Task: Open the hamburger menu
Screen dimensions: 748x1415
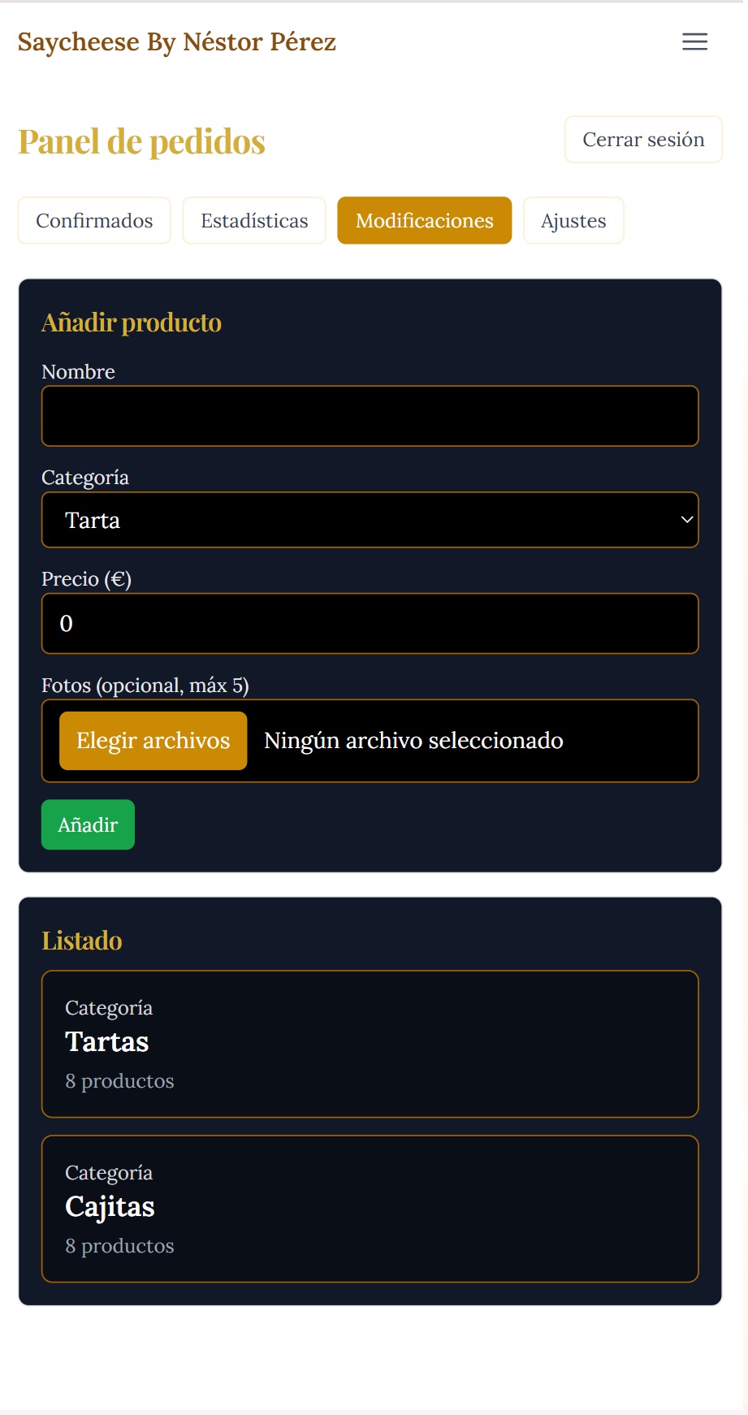Action: (694, 41)
